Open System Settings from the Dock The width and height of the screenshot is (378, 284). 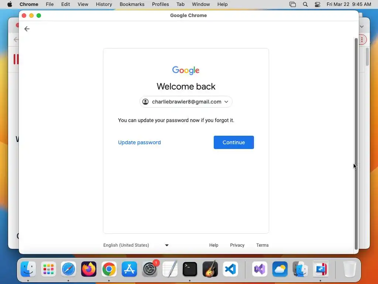click(x=150, y=269)
